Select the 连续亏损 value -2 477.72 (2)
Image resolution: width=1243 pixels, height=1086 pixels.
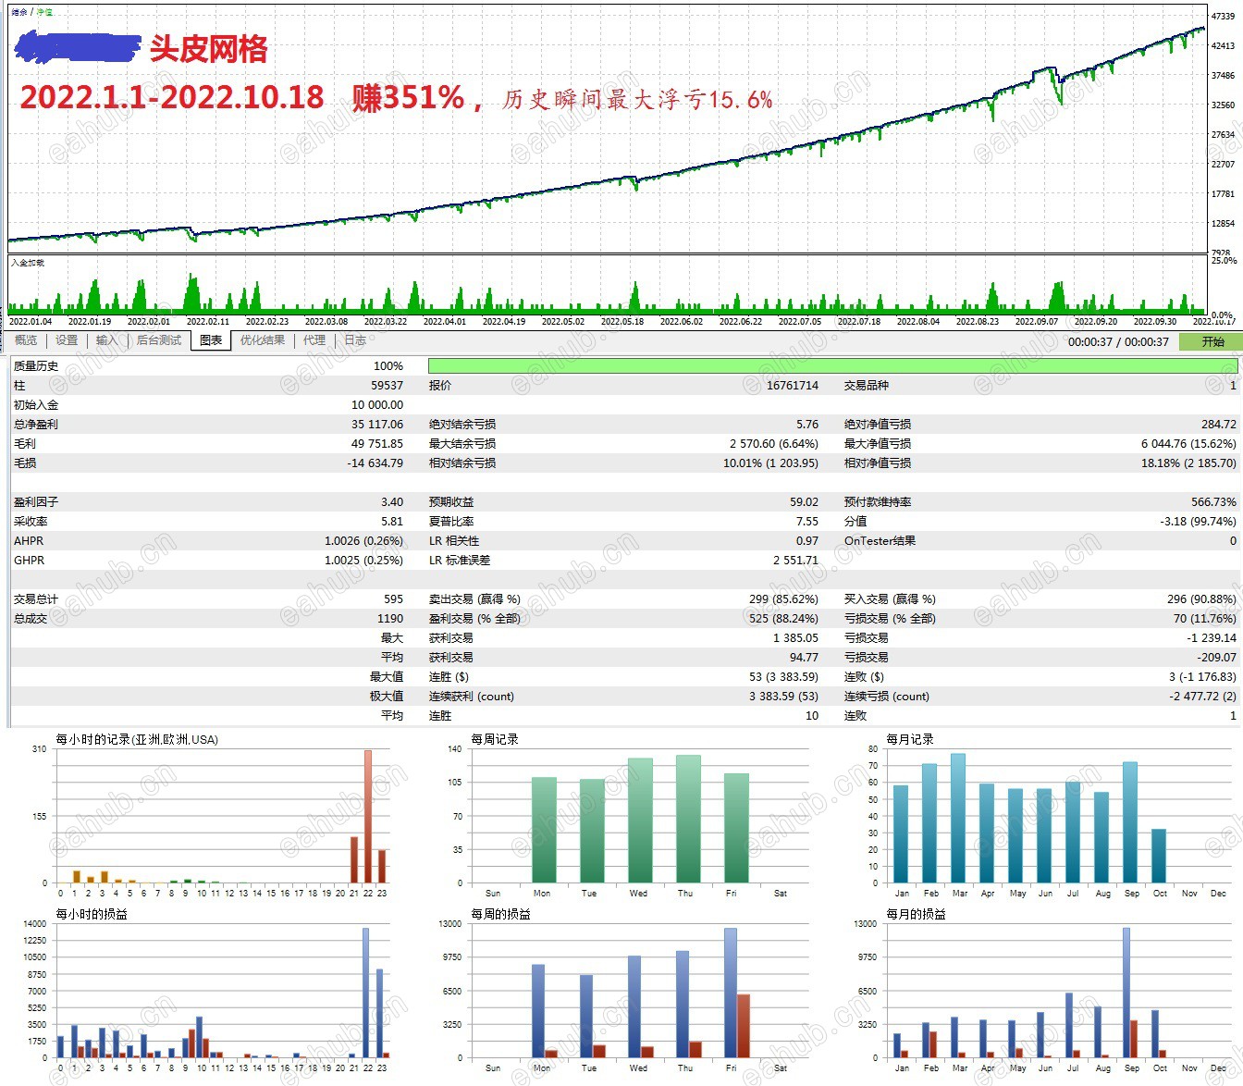[1203, 697]
